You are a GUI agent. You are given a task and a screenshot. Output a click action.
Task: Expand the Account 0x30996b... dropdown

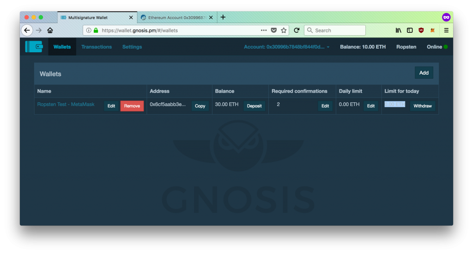pyautogui.click(x=286, y=47)
